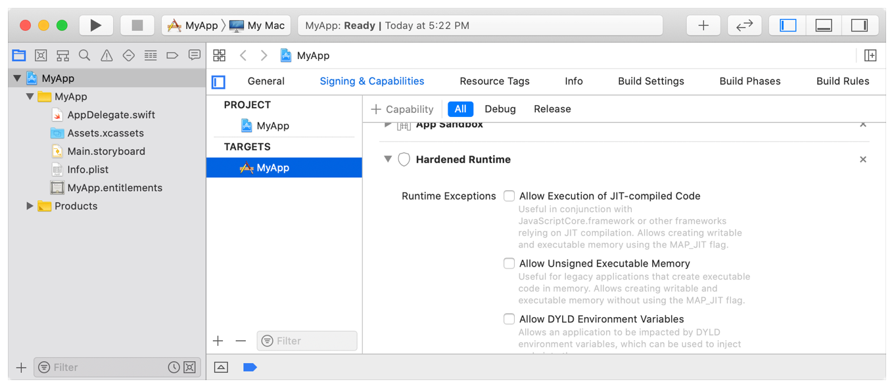Check Allow Unsigned Executable Memory
This screenshot has width=894, height=388.
pyautogui.click(x=509, y=263)
